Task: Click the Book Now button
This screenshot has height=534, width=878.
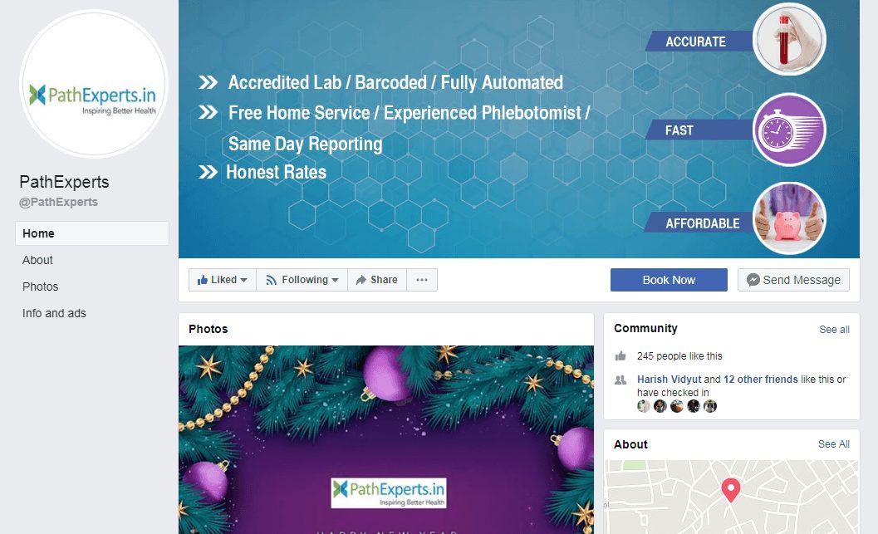Action: pyautogui.click(x=669, y=280)
